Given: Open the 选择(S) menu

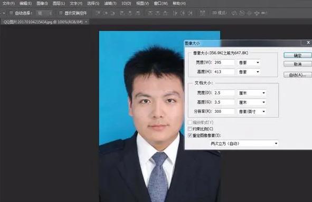Looking at the screenshot, I should 93,3.
